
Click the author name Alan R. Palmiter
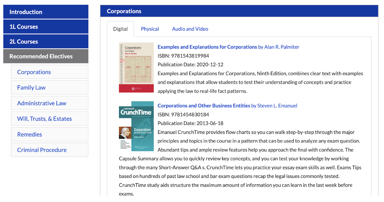point(282,47)
